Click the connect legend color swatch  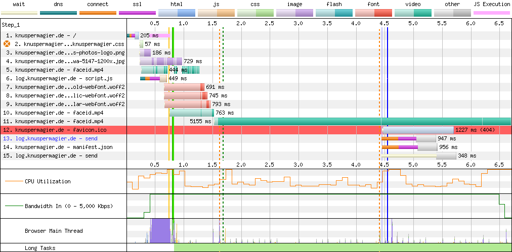click(x=98, y=13)
